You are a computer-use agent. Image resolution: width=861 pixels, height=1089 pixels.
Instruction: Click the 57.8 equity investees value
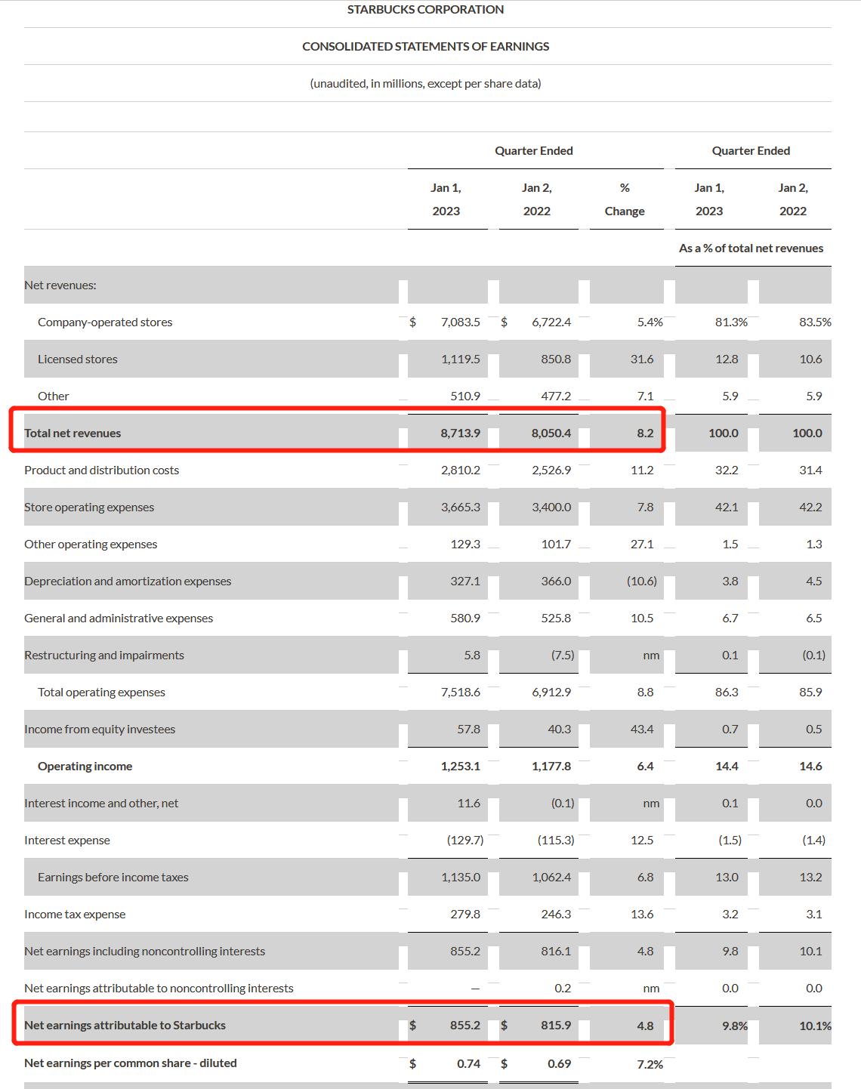point(468,730)
